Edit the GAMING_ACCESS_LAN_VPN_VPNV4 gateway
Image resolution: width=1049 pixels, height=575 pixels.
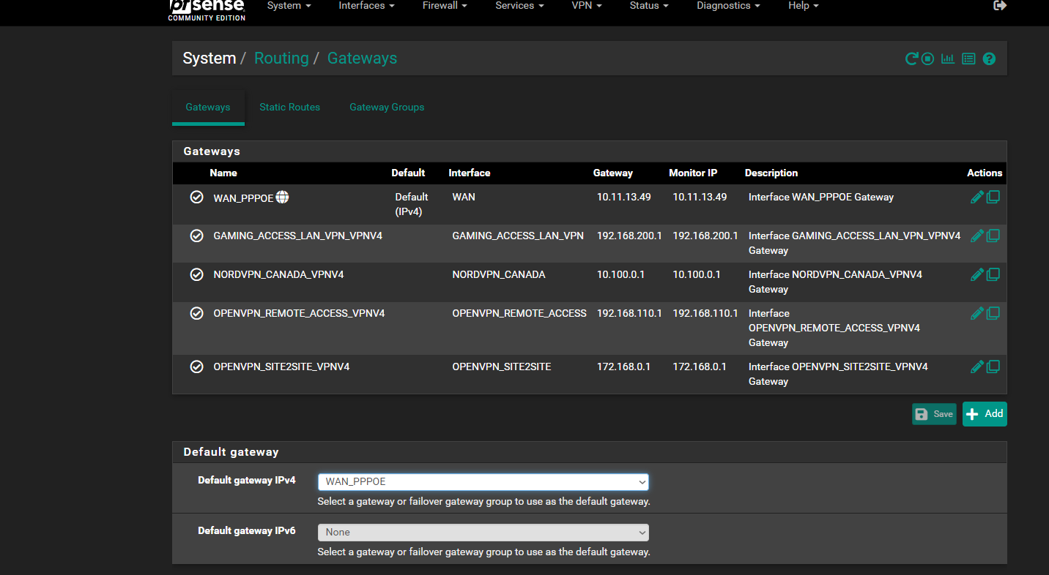click(x=976, y=236)
